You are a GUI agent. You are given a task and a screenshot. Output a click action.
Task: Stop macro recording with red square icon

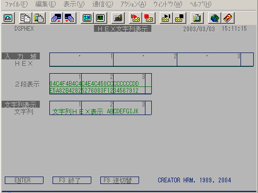[x=149, y=18]
